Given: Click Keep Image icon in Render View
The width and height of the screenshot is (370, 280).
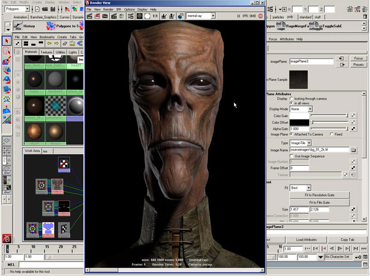Looking at the screenshot, I should 164,16.
